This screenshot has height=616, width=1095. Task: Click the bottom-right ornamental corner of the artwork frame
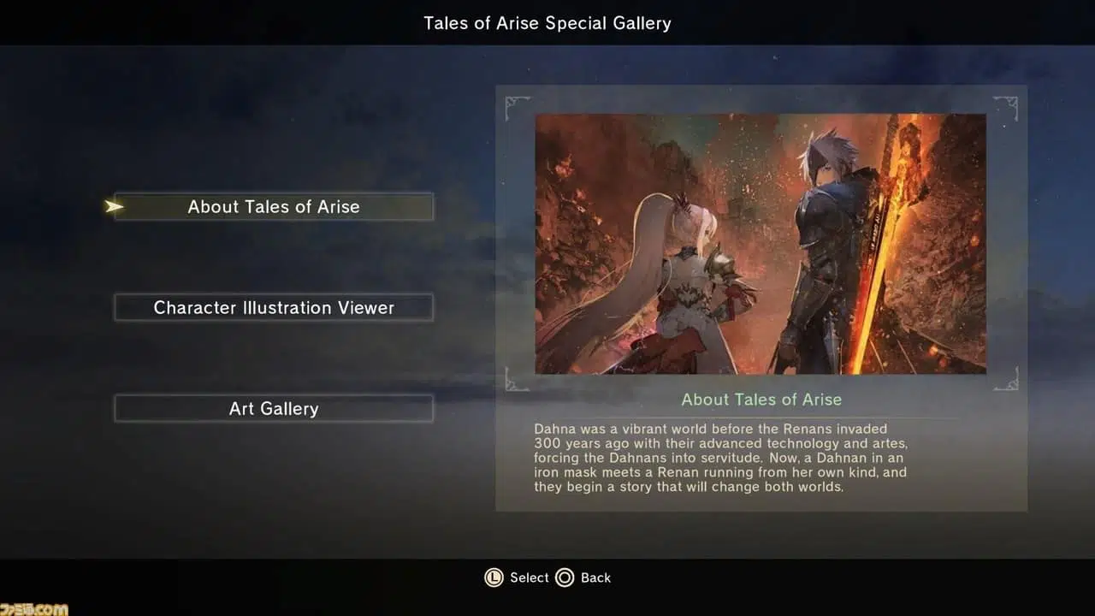click(x=1005, y=379)
